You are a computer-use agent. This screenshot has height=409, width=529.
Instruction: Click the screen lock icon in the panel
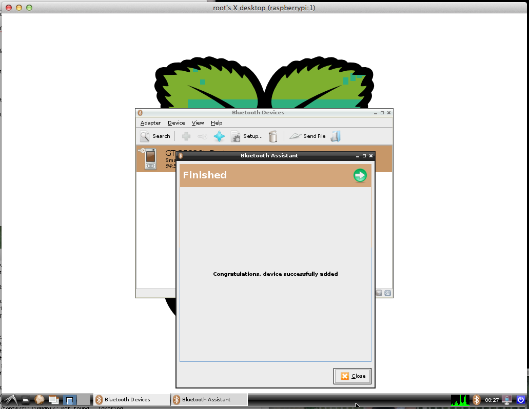pyautogui.click(x=507, y=400)
